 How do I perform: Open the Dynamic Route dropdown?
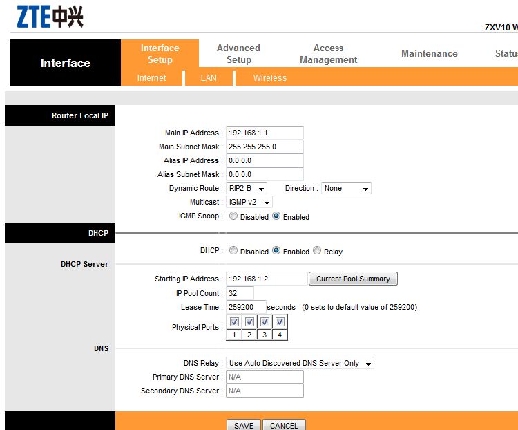(x=247, y=188)
